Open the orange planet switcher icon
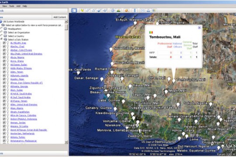The image size is (236, 157). tap(126, 10)
